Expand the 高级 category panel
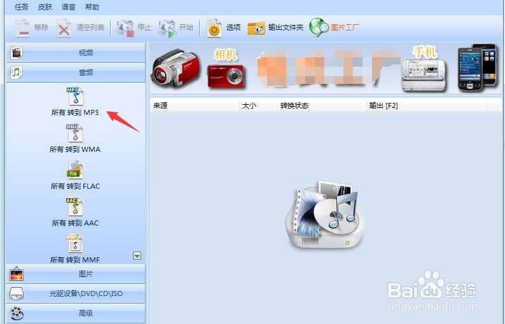This screenshot has height=324, width=505. [x=76, y=313]
